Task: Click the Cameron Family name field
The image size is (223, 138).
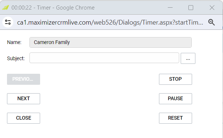Action: tap(110, 43)
